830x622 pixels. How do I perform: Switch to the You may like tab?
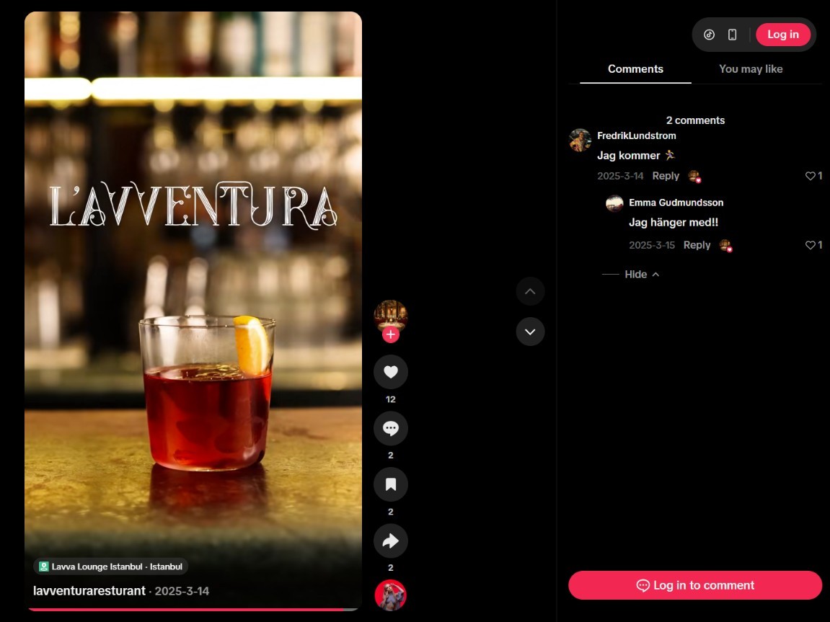tap(751, 68)
